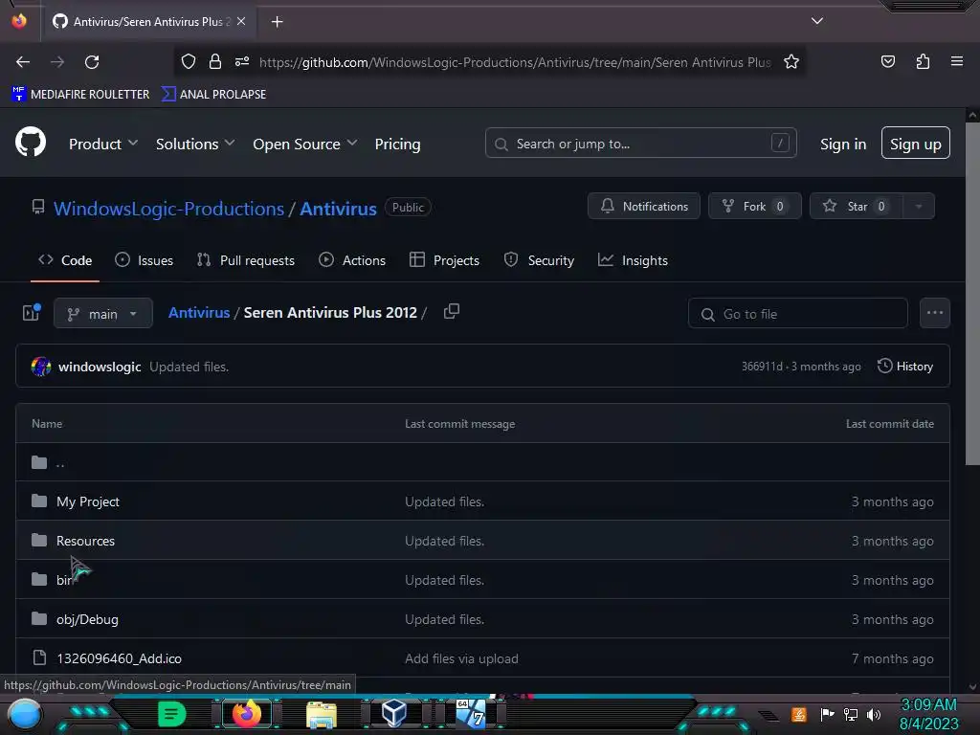Star the Antivirus repository
980x735 pixels.
(857, 206)
